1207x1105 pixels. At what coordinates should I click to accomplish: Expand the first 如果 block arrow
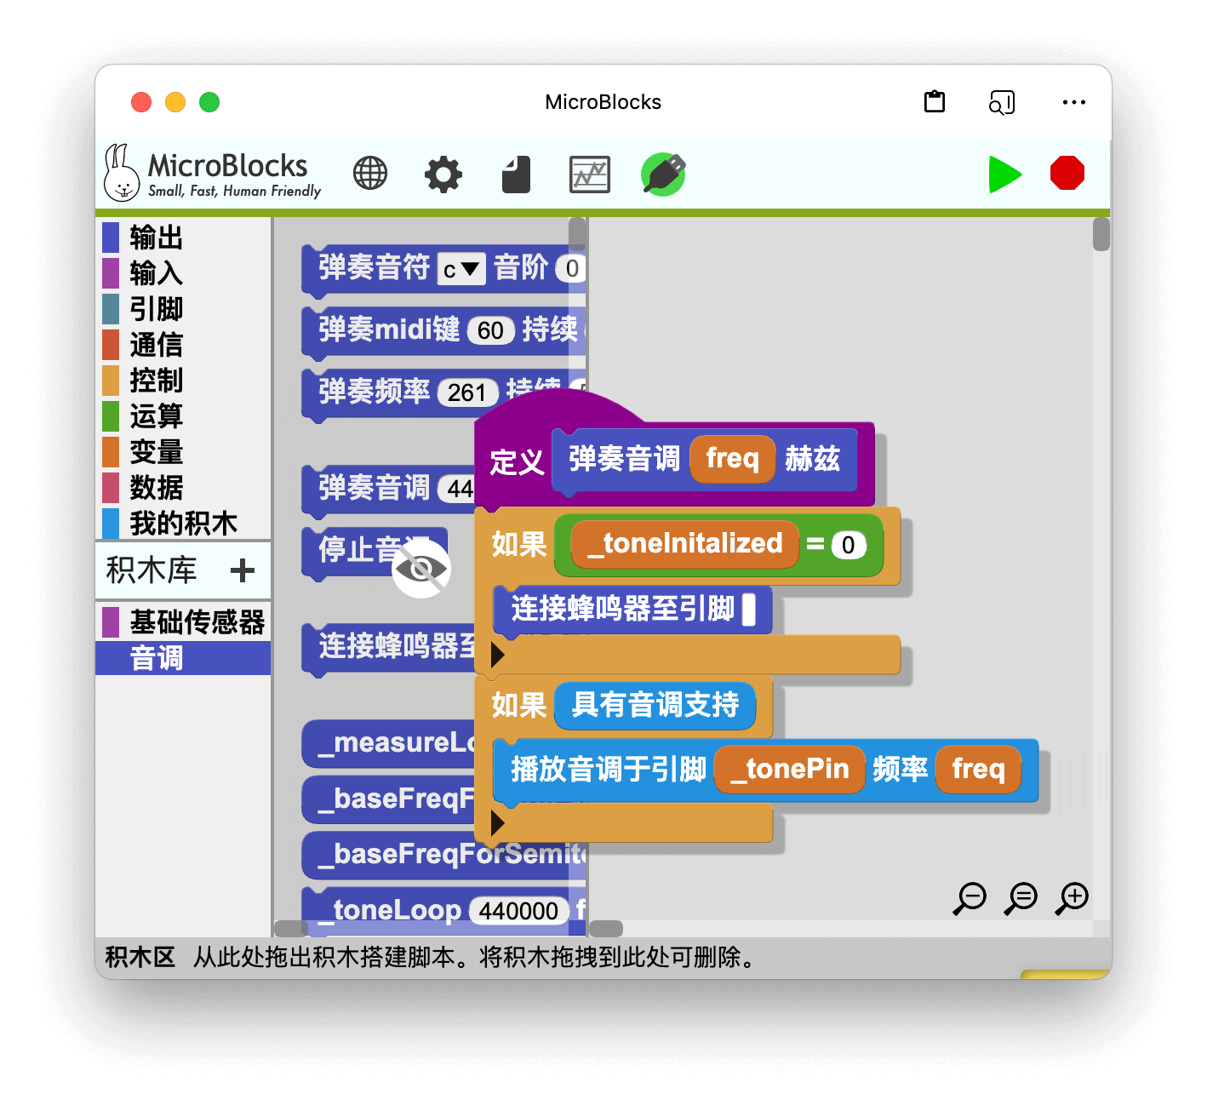pos(498,655)
